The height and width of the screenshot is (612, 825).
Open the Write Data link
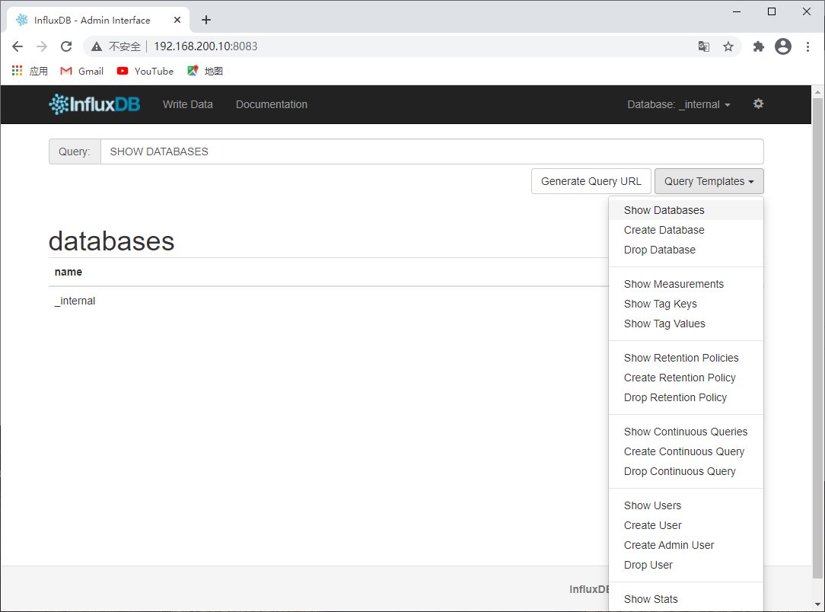click(x=188, y=104)
